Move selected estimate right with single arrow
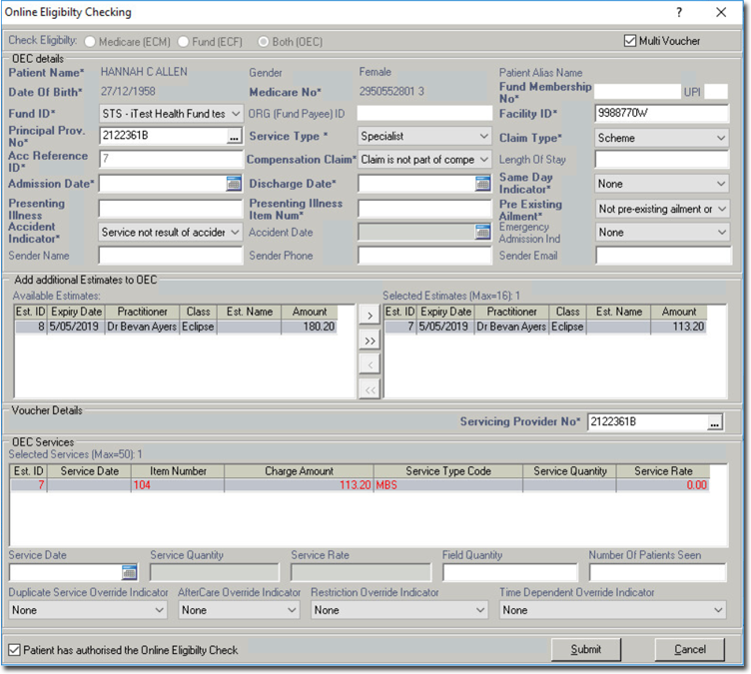This screenshot has width=751, height=674. [369, 316]
